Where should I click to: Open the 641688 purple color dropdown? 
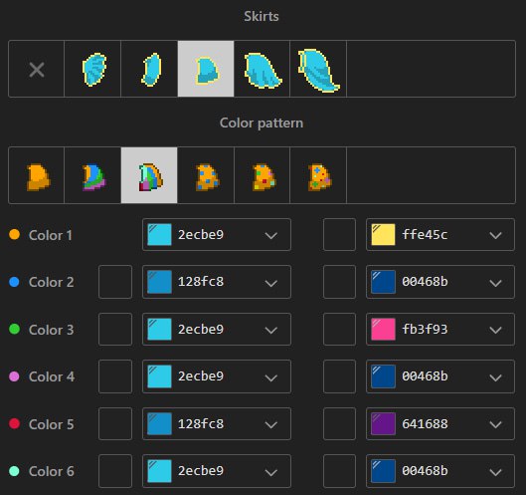click(495, 424)
